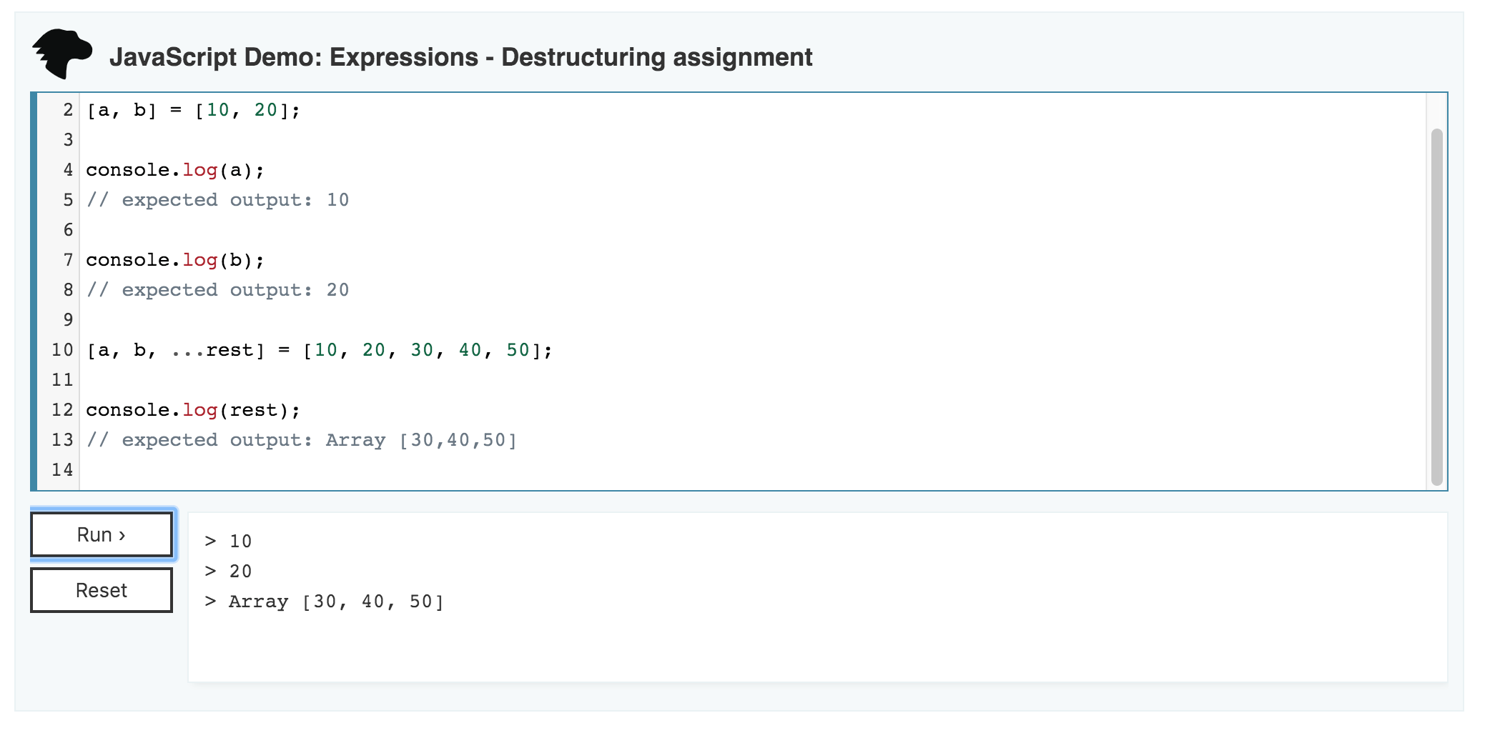Click the rest destructuring assignment line
Viewport: 1500px width, 743px height.
[x=319, y=350]
